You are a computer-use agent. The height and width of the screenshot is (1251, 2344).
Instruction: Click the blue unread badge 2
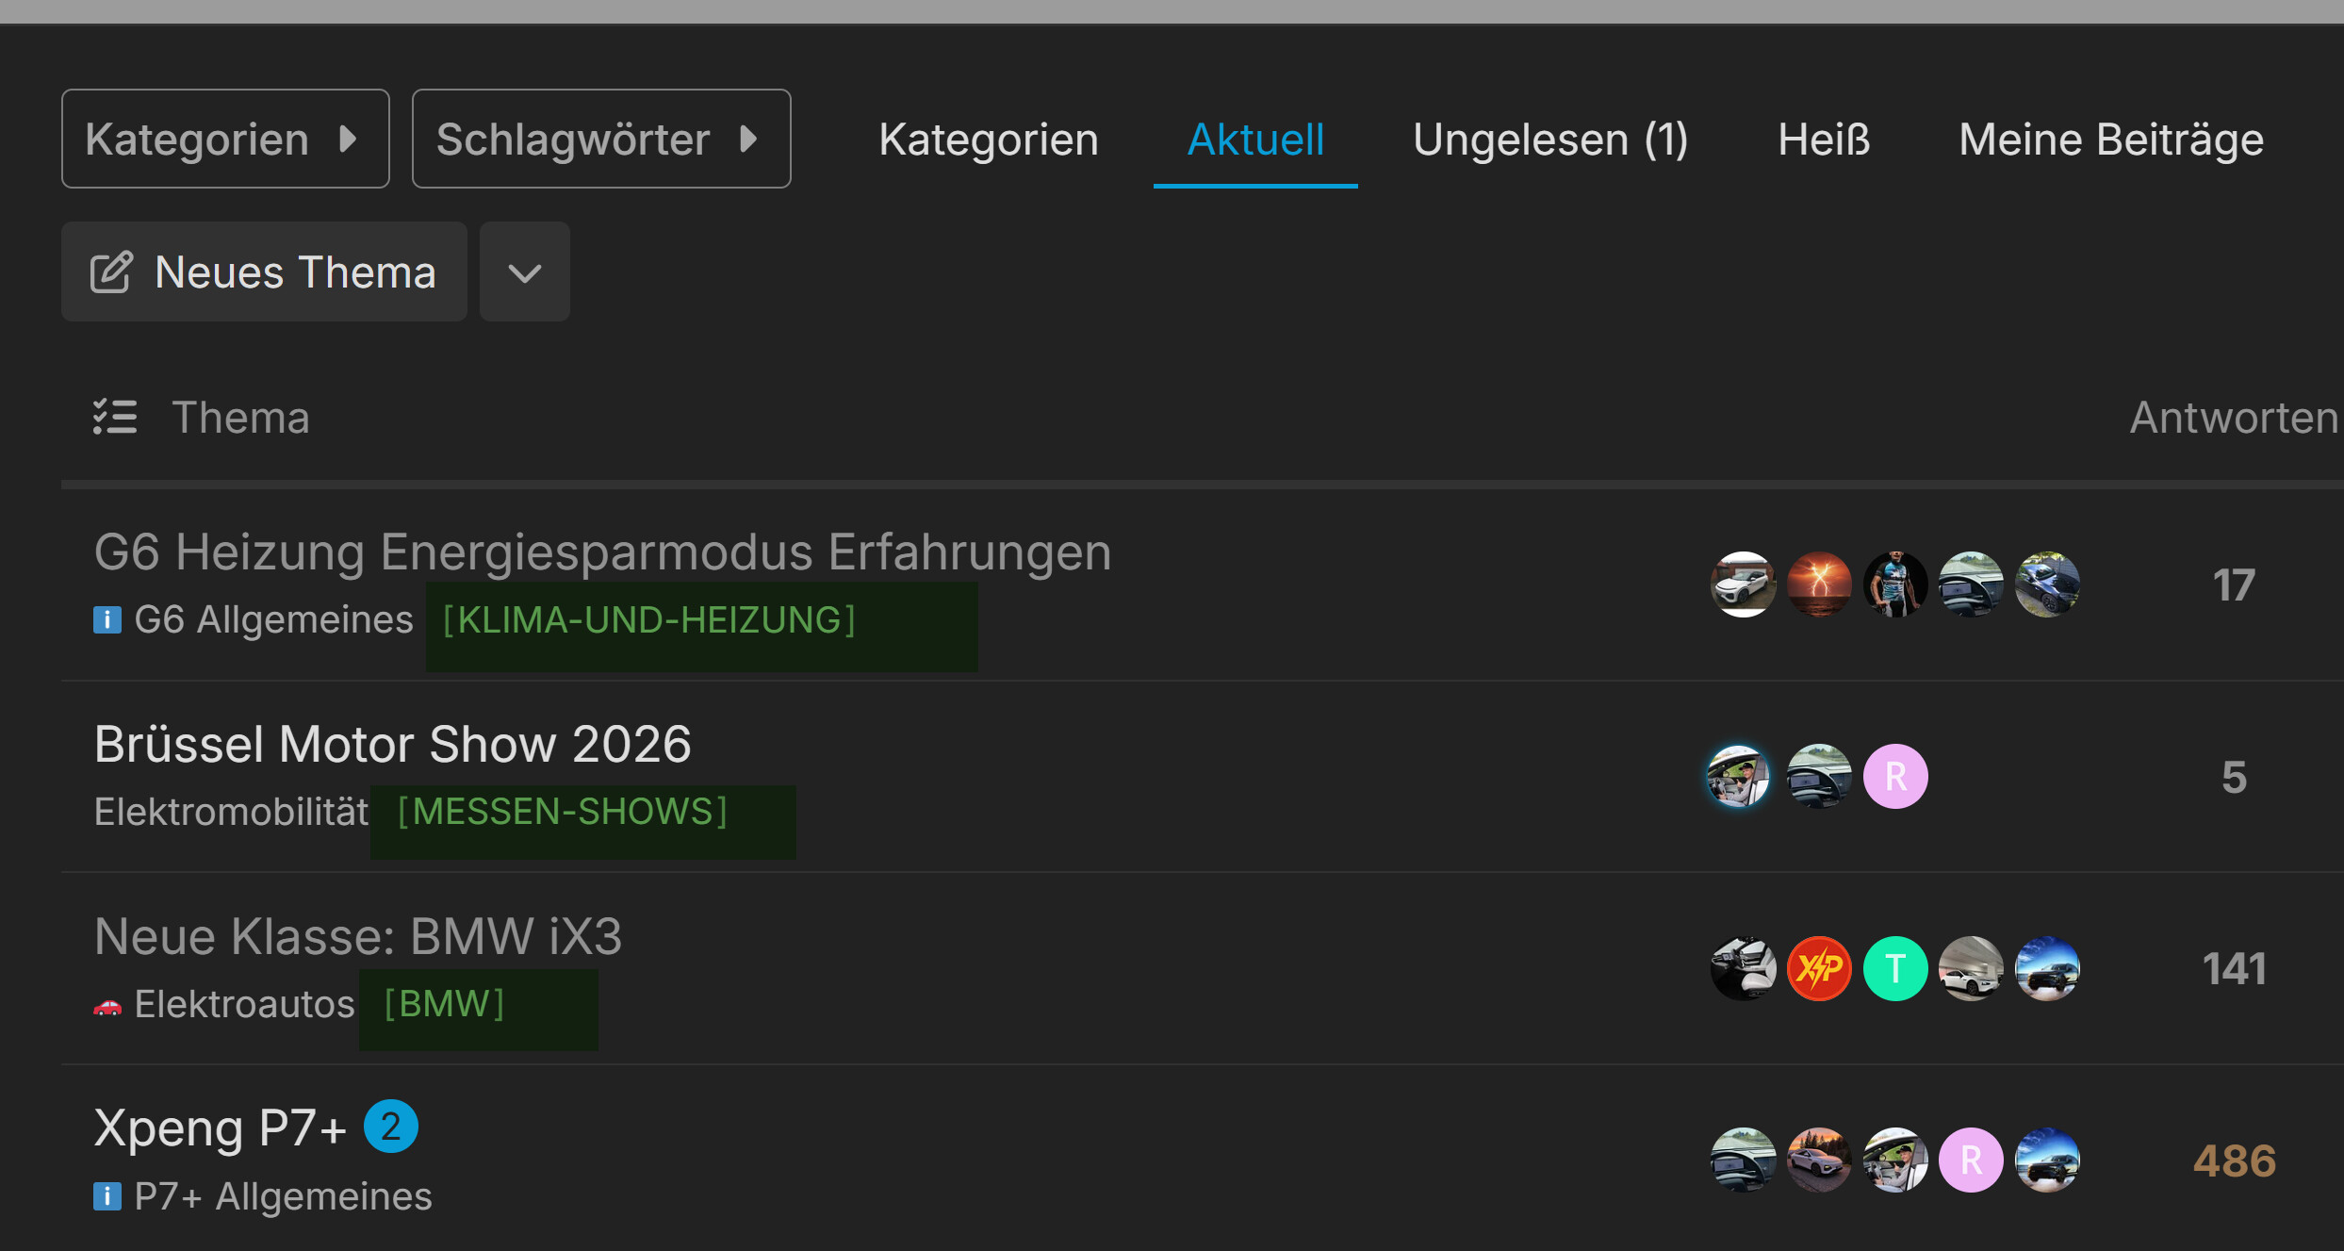point(390,1127)
